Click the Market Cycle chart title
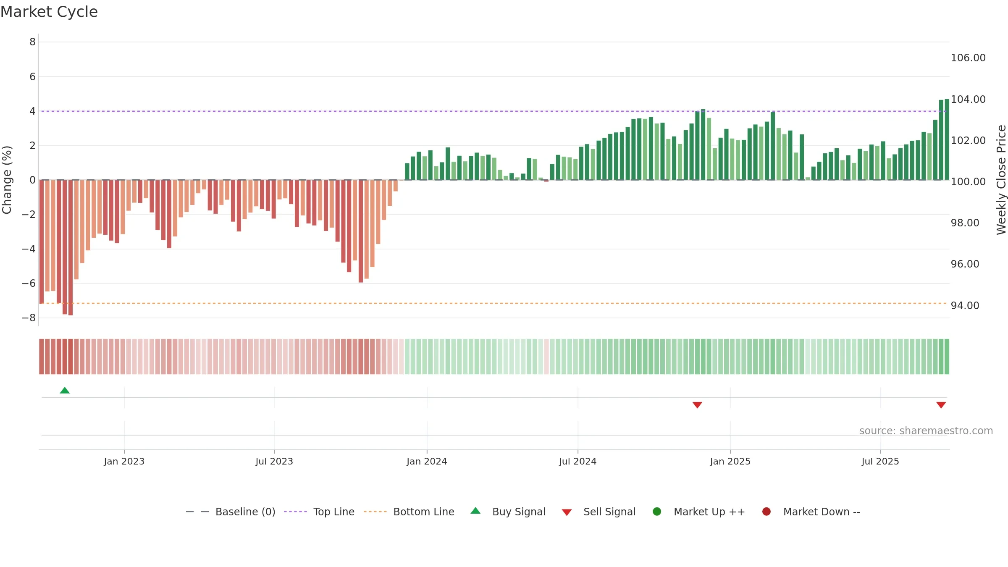 (x=49, y=12)
